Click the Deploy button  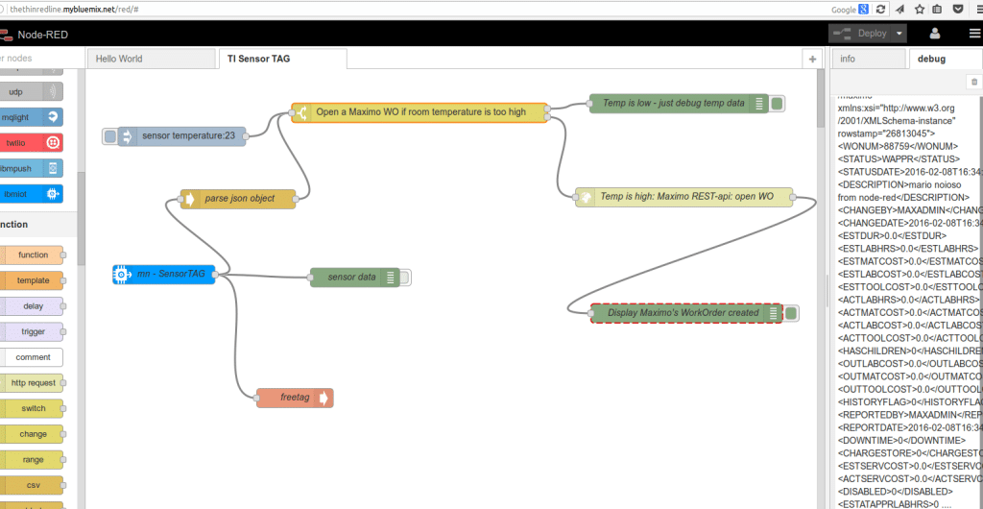[860, 34]
